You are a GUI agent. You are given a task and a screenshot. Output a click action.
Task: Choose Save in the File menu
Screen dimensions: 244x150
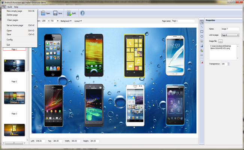coord(20,34)
